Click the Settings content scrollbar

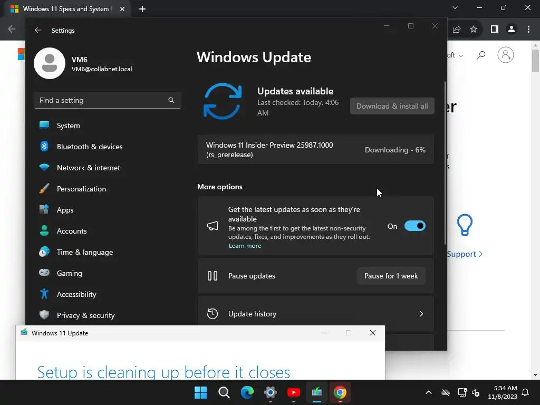point(445,163)
